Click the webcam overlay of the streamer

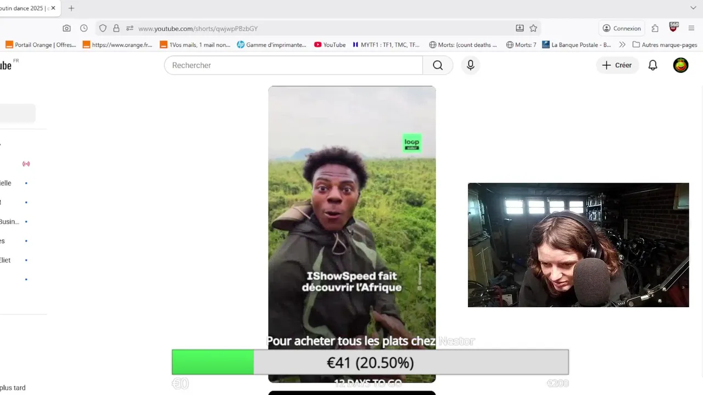pyautogui.click(x=578, y=245)
